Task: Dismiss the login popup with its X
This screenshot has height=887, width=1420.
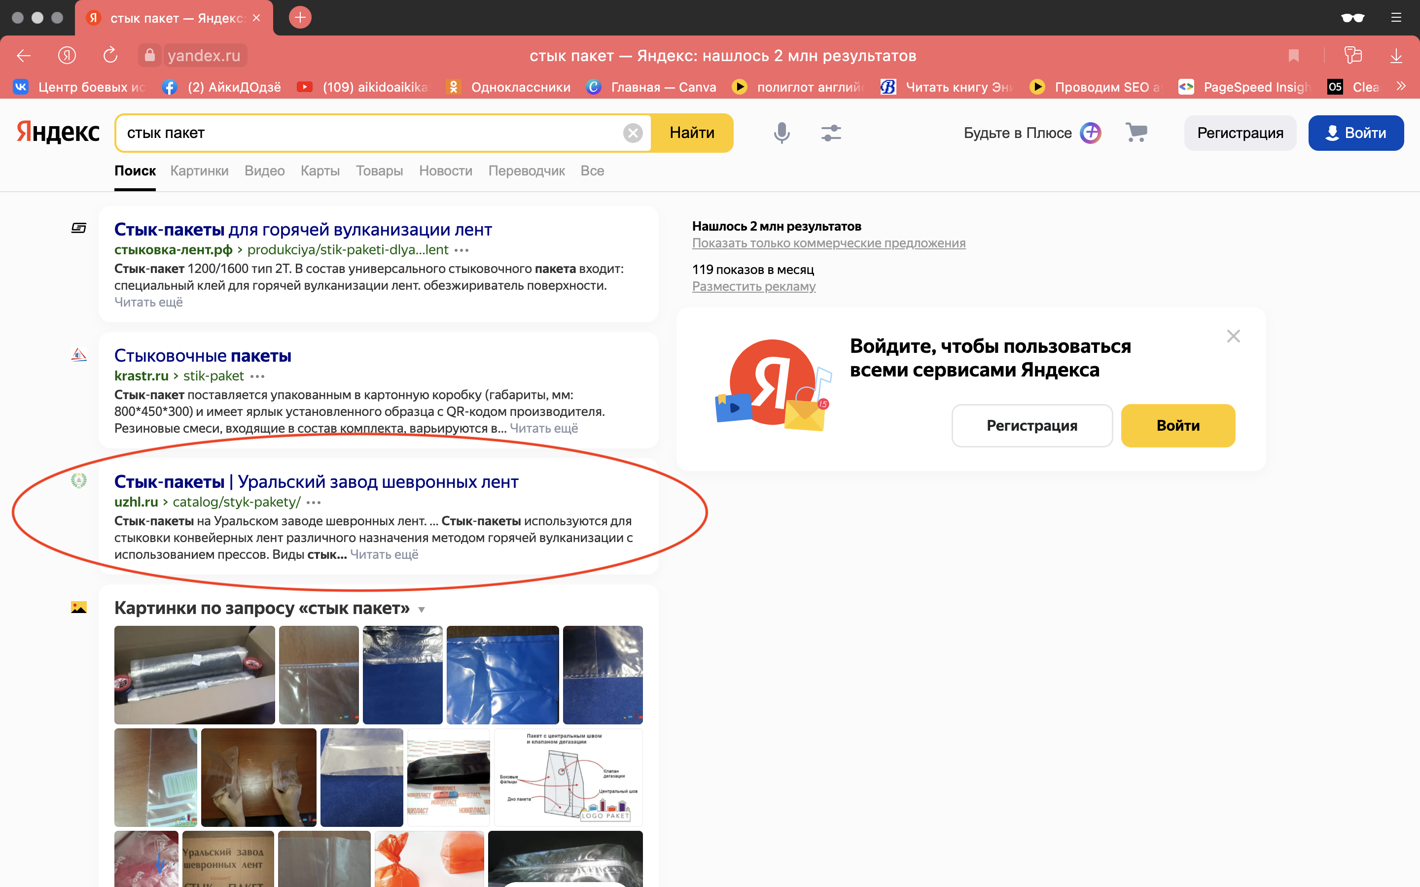Action: (x=1234, y=336)
